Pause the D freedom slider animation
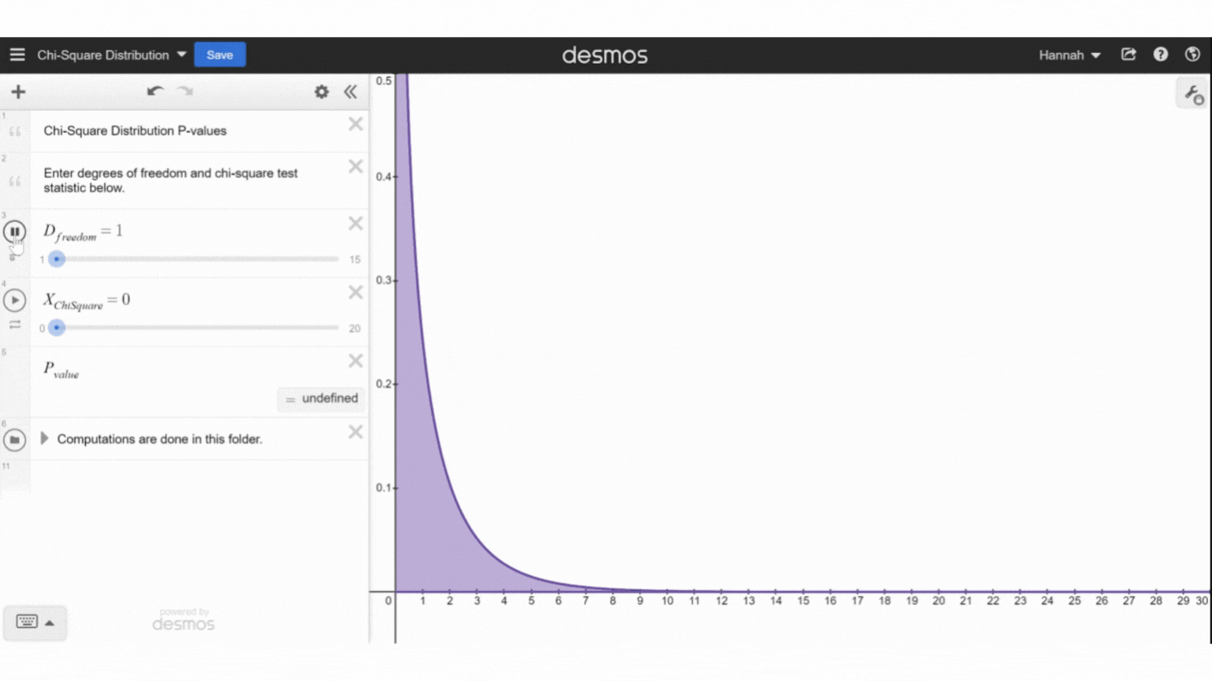Image resolution: width=1212 pixels, height=681 pixels. pyautogui.click(x=14, y=231)
